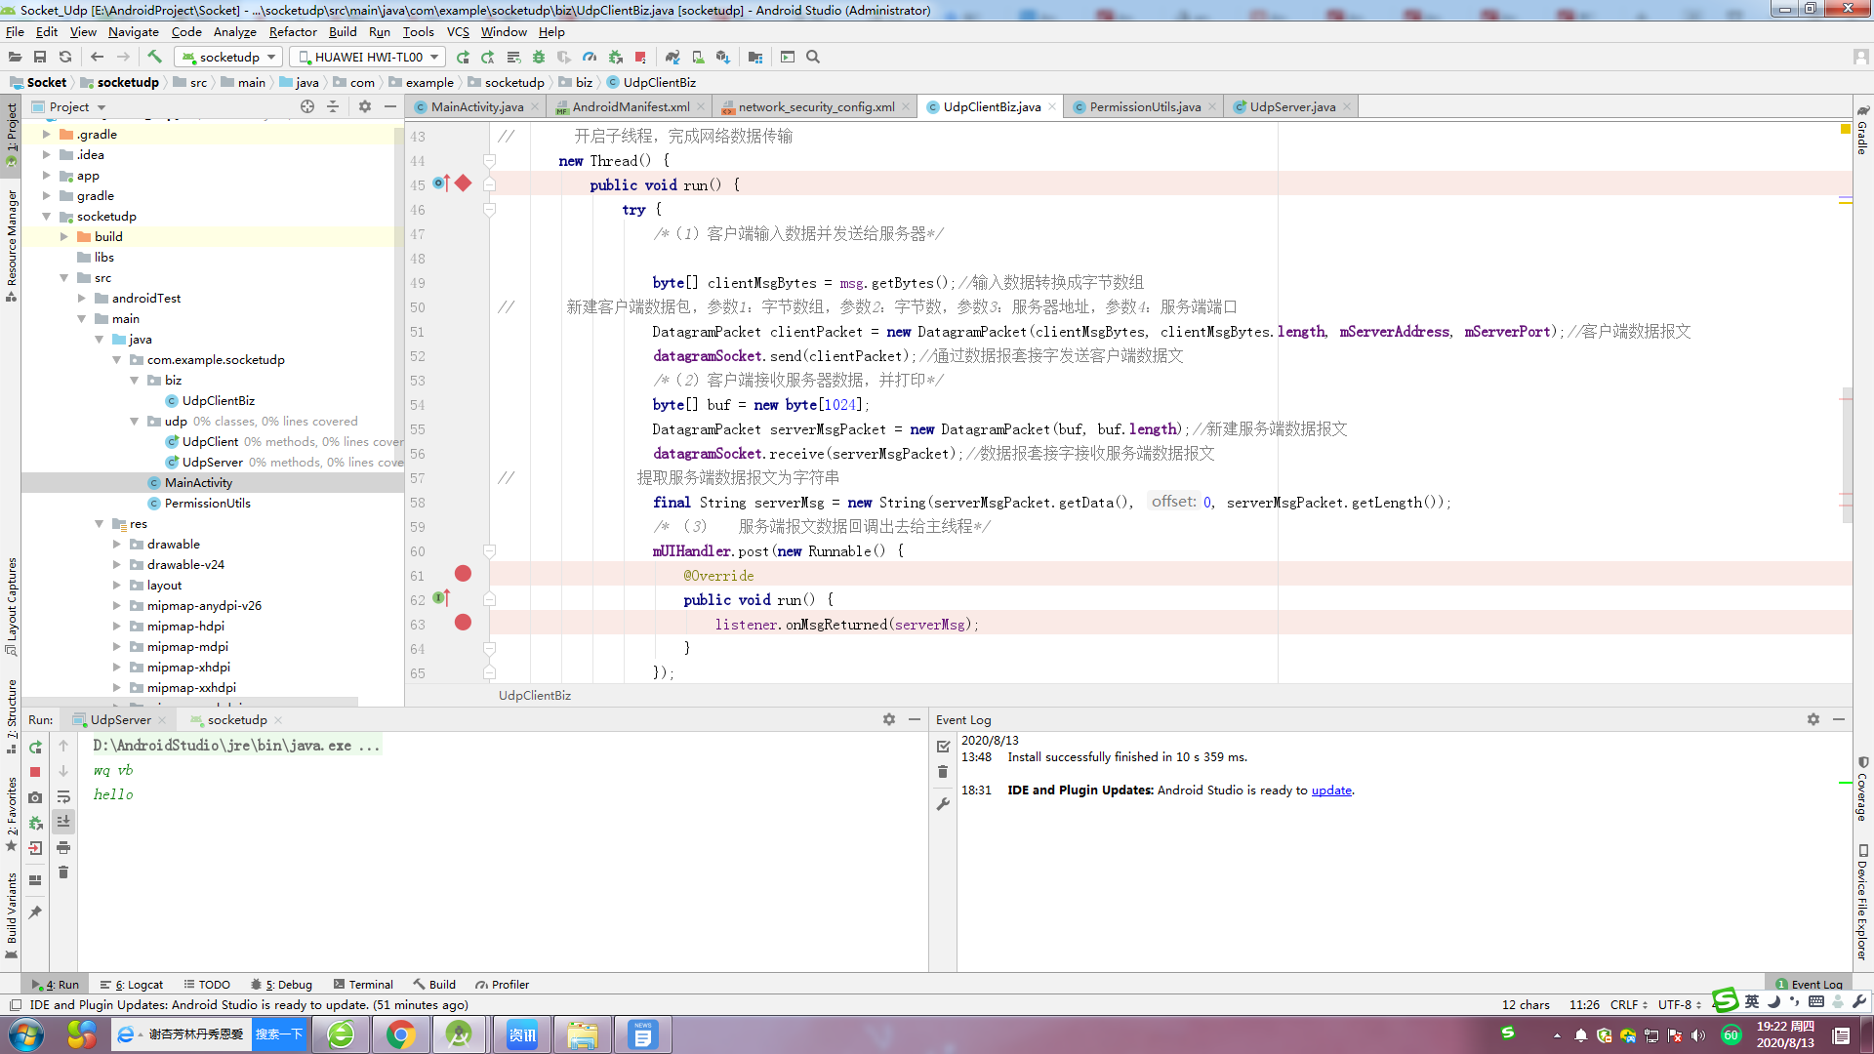Viewport: 1874px width, 1054px height.
Task: Open the Terminal tool window button
Action: (363, 985)
